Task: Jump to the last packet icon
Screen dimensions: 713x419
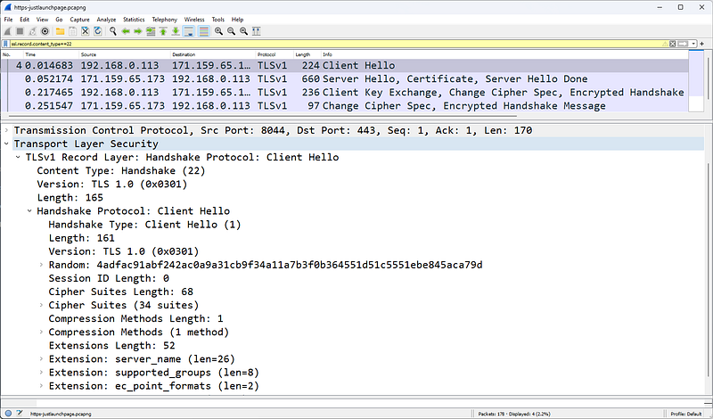Action: point(176,31)
